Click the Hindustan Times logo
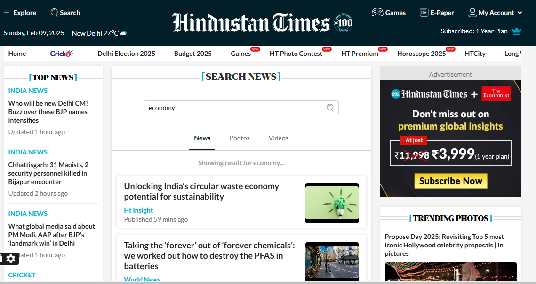This screenshot has width=536, height=284. coord(252,23)
